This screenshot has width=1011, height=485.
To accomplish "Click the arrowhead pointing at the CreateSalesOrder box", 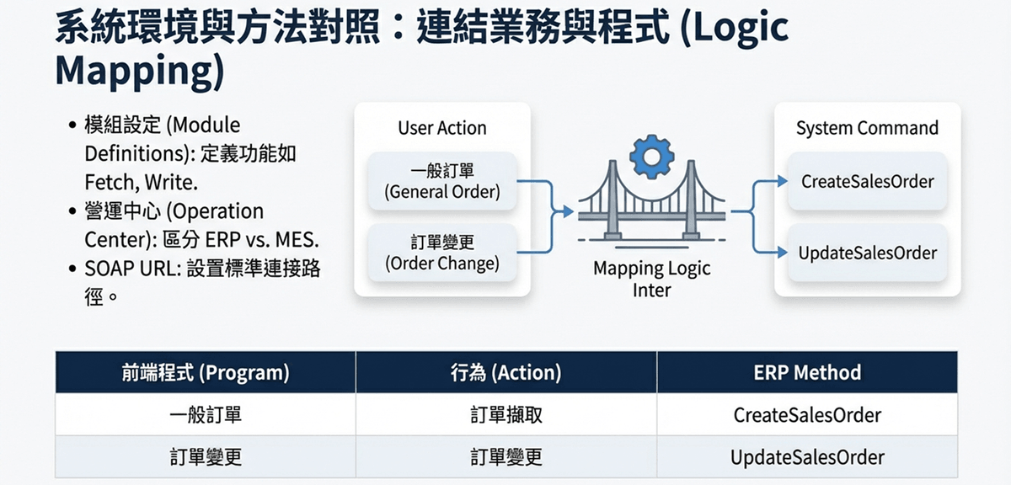I will [x=778, y=180].
